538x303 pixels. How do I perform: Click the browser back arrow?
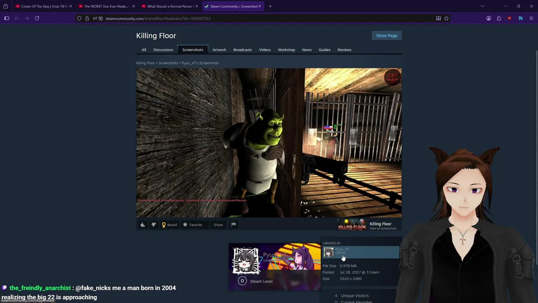click(x=17, y=18)
